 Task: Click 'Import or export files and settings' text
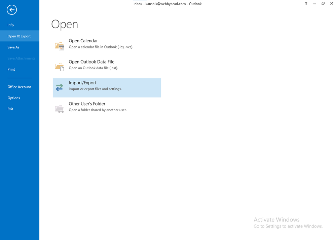(95, 89)
